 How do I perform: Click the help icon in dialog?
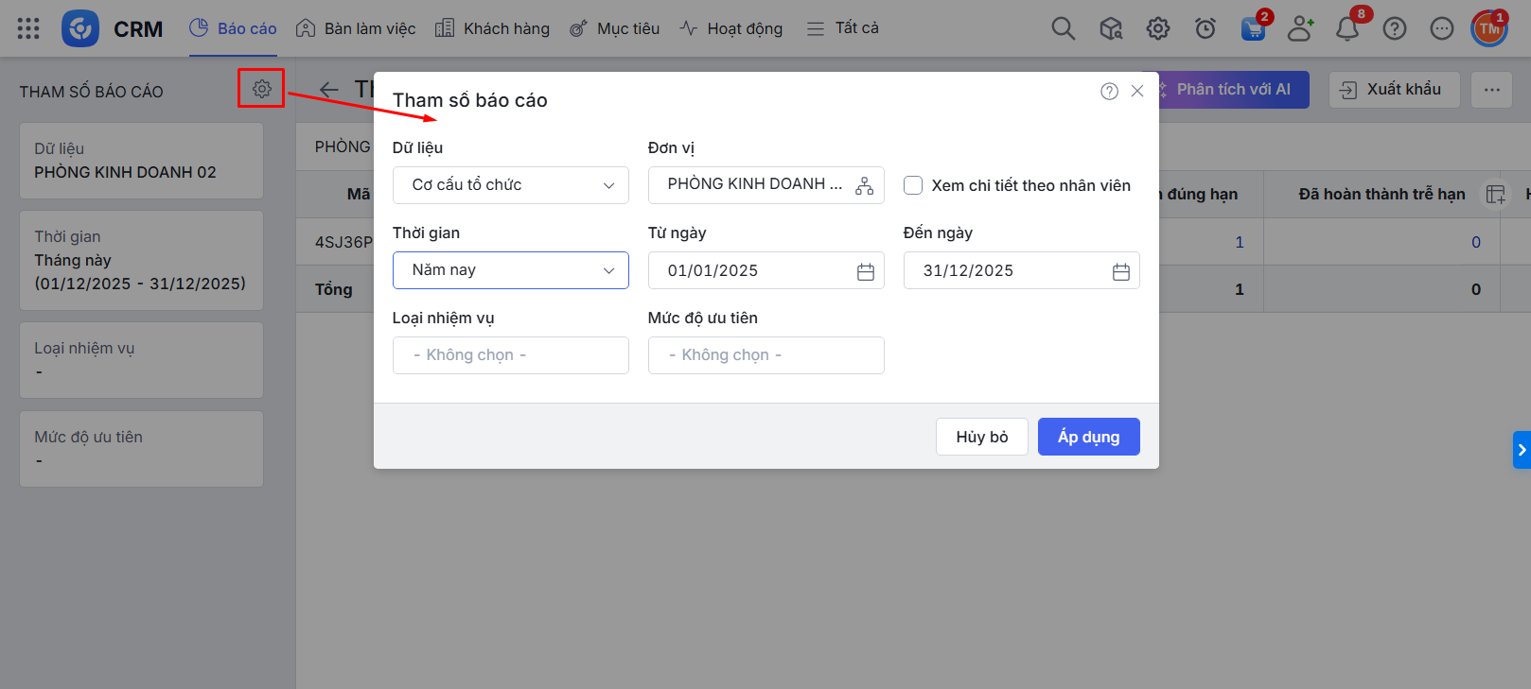pyautogui.click(x=1109, y=91)
